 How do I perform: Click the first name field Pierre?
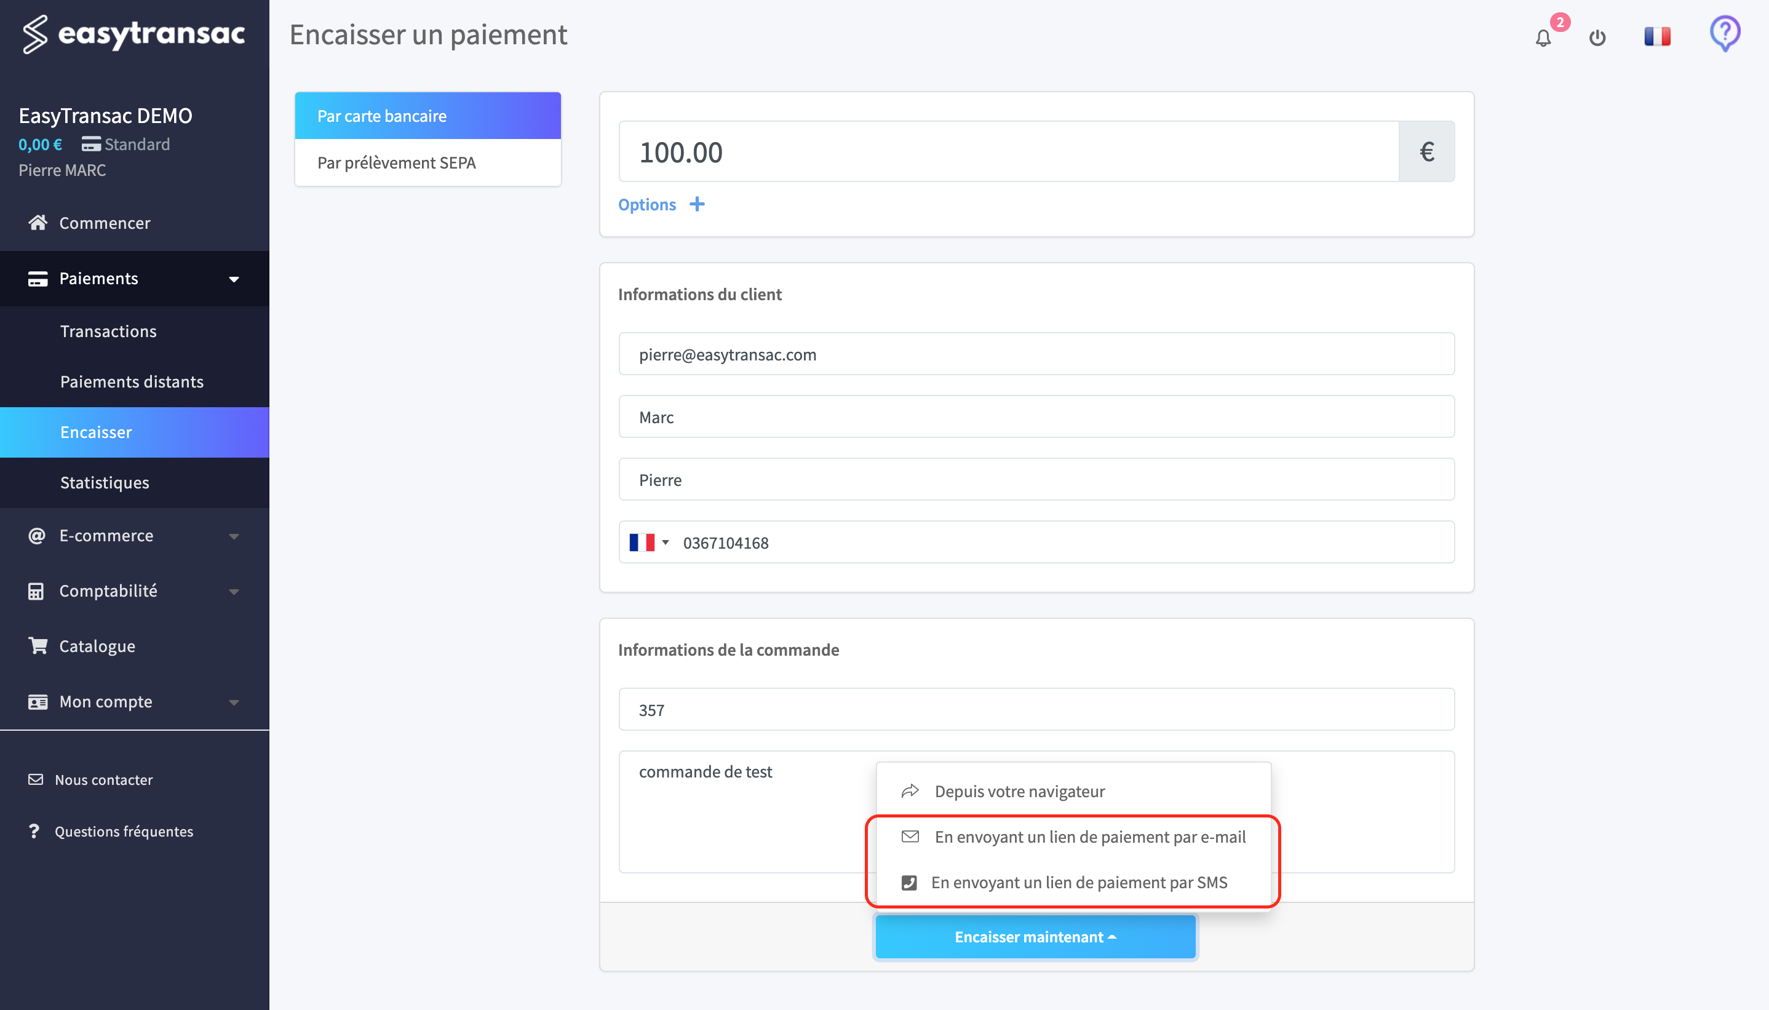[x=1036, y=479]
